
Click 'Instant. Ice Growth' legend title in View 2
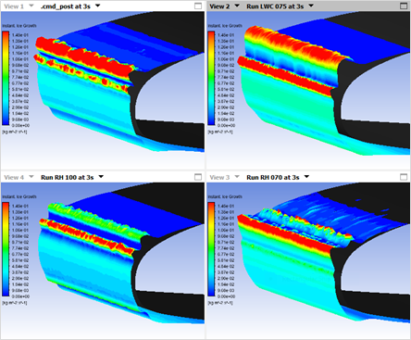tap(225, 26)
